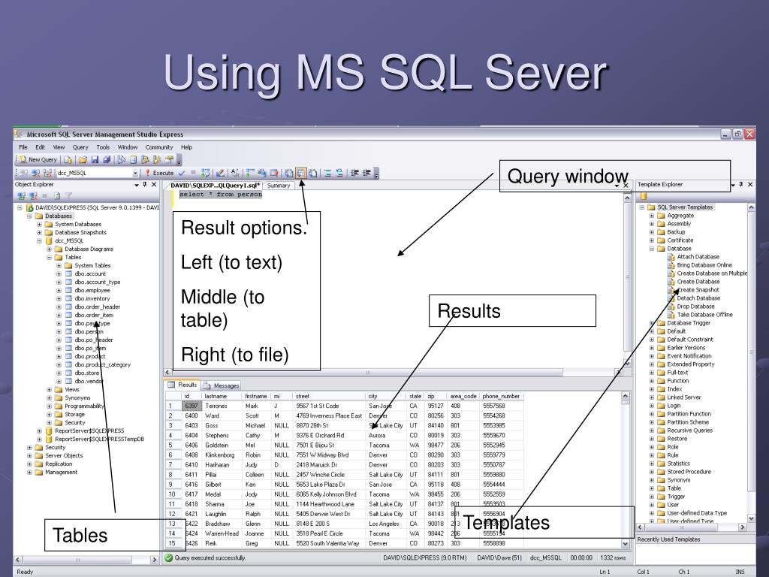Click the query editor text 'select * from person'
Screen dimensions: 769x577
[221, 195]
